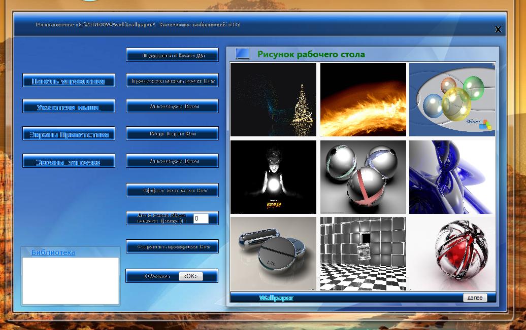Select the golden Christmas tree wallpaper
526x330 pixels.
pyautogui.click(x=273, y=99)
